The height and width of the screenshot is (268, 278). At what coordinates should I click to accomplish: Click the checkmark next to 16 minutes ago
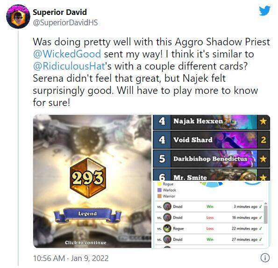pyautogui.click(x=260, y=217)
